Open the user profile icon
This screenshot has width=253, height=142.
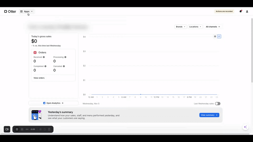[x=247, y=11]
